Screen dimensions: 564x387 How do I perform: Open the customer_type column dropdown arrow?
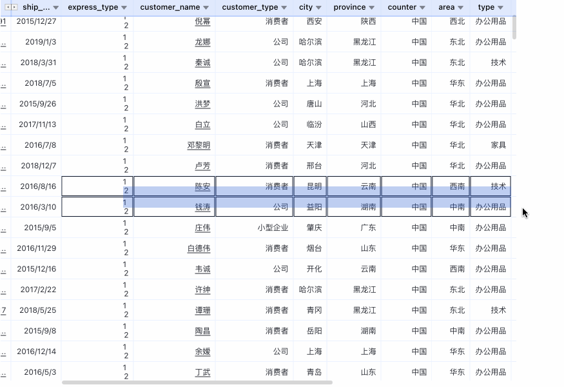click(284, 8)
